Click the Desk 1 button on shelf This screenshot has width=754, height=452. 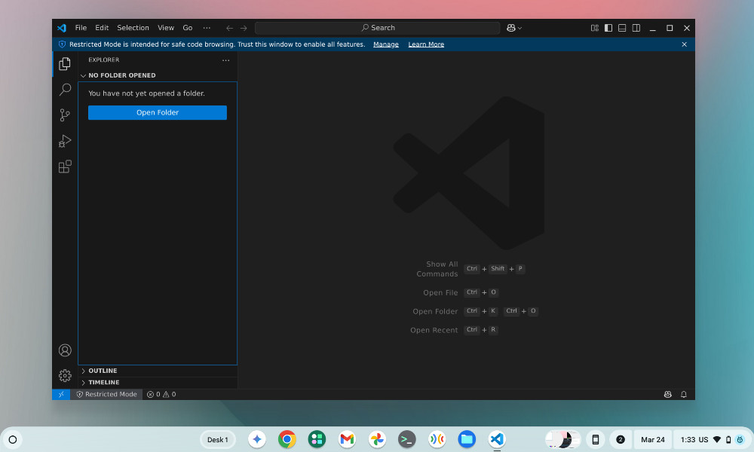218,439
